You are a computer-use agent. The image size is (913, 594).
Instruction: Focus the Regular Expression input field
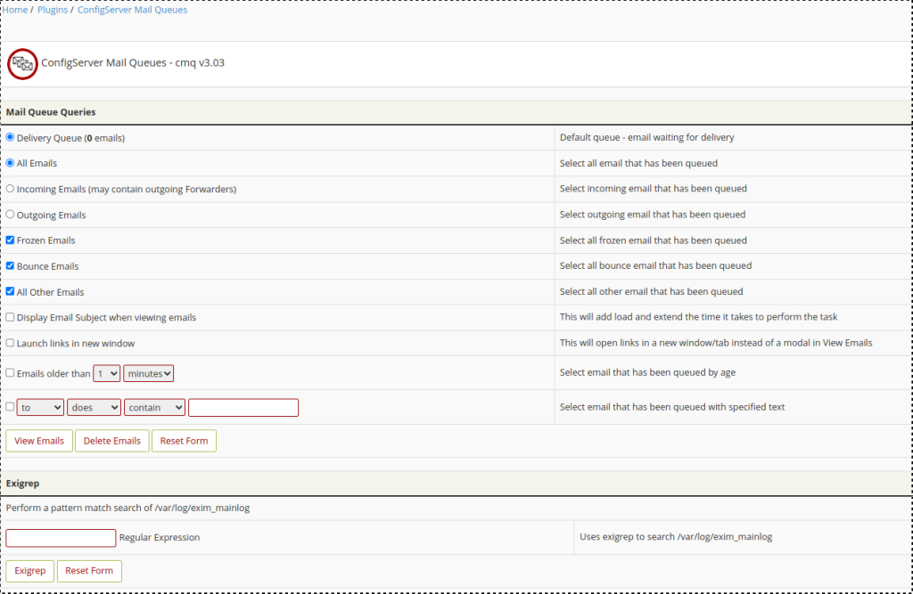61,538
